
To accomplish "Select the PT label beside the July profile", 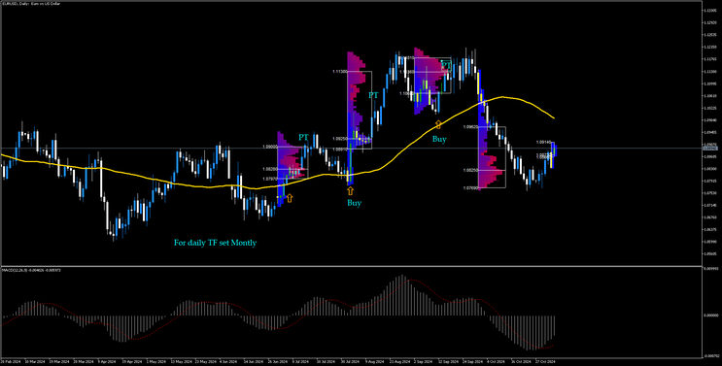I will click(x=303, y=137).
